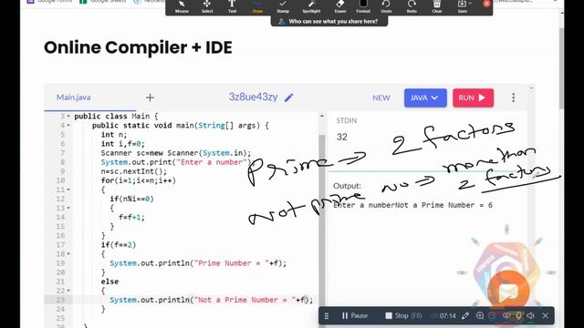The image size is (584, 328).
Task: Click the 'n=sc.nextInt();' code line
Action: [134, 171]
